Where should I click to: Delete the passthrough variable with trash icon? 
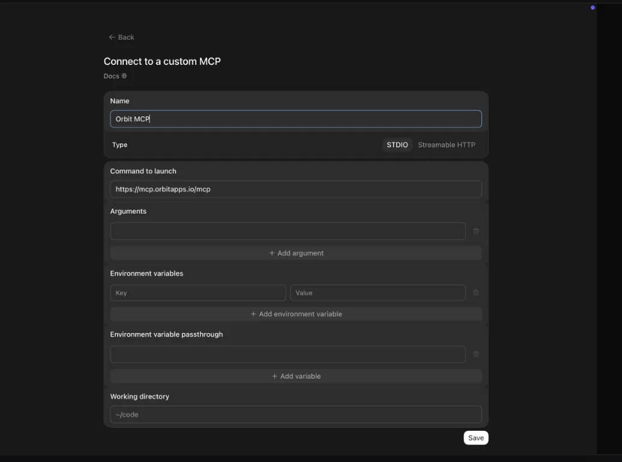[476, 354]
